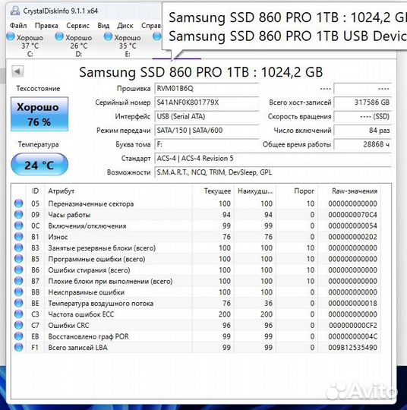Click the drive letter field F:
Image resolution: width=407 pixels, height=410 pixels.
pyautogui.click(x=207, y=144)
